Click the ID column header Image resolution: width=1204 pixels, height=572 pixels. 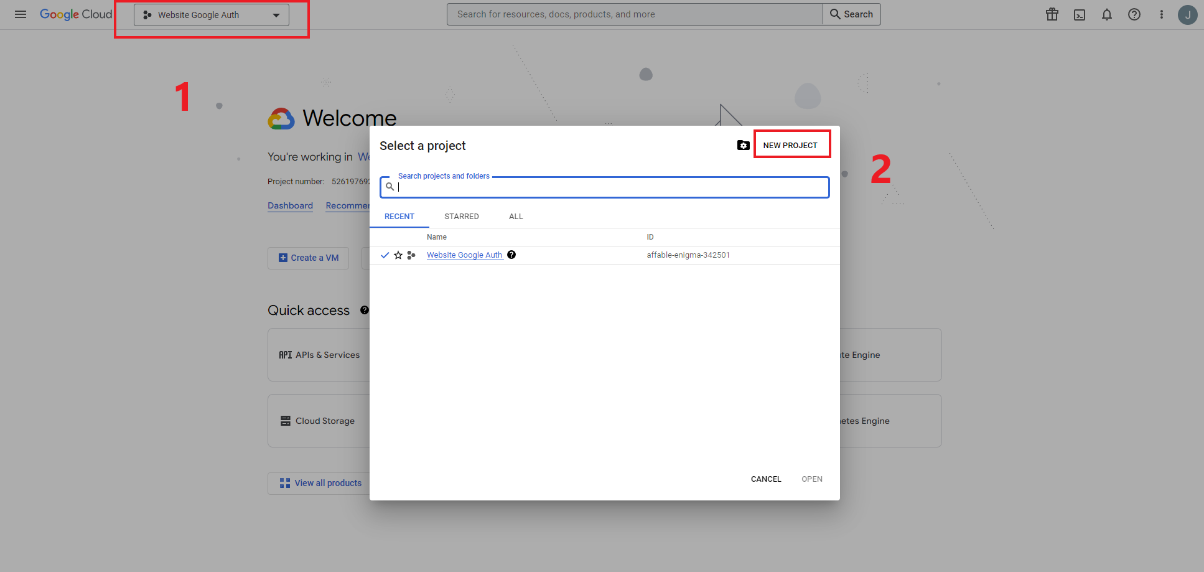click(x=650, y=237)
